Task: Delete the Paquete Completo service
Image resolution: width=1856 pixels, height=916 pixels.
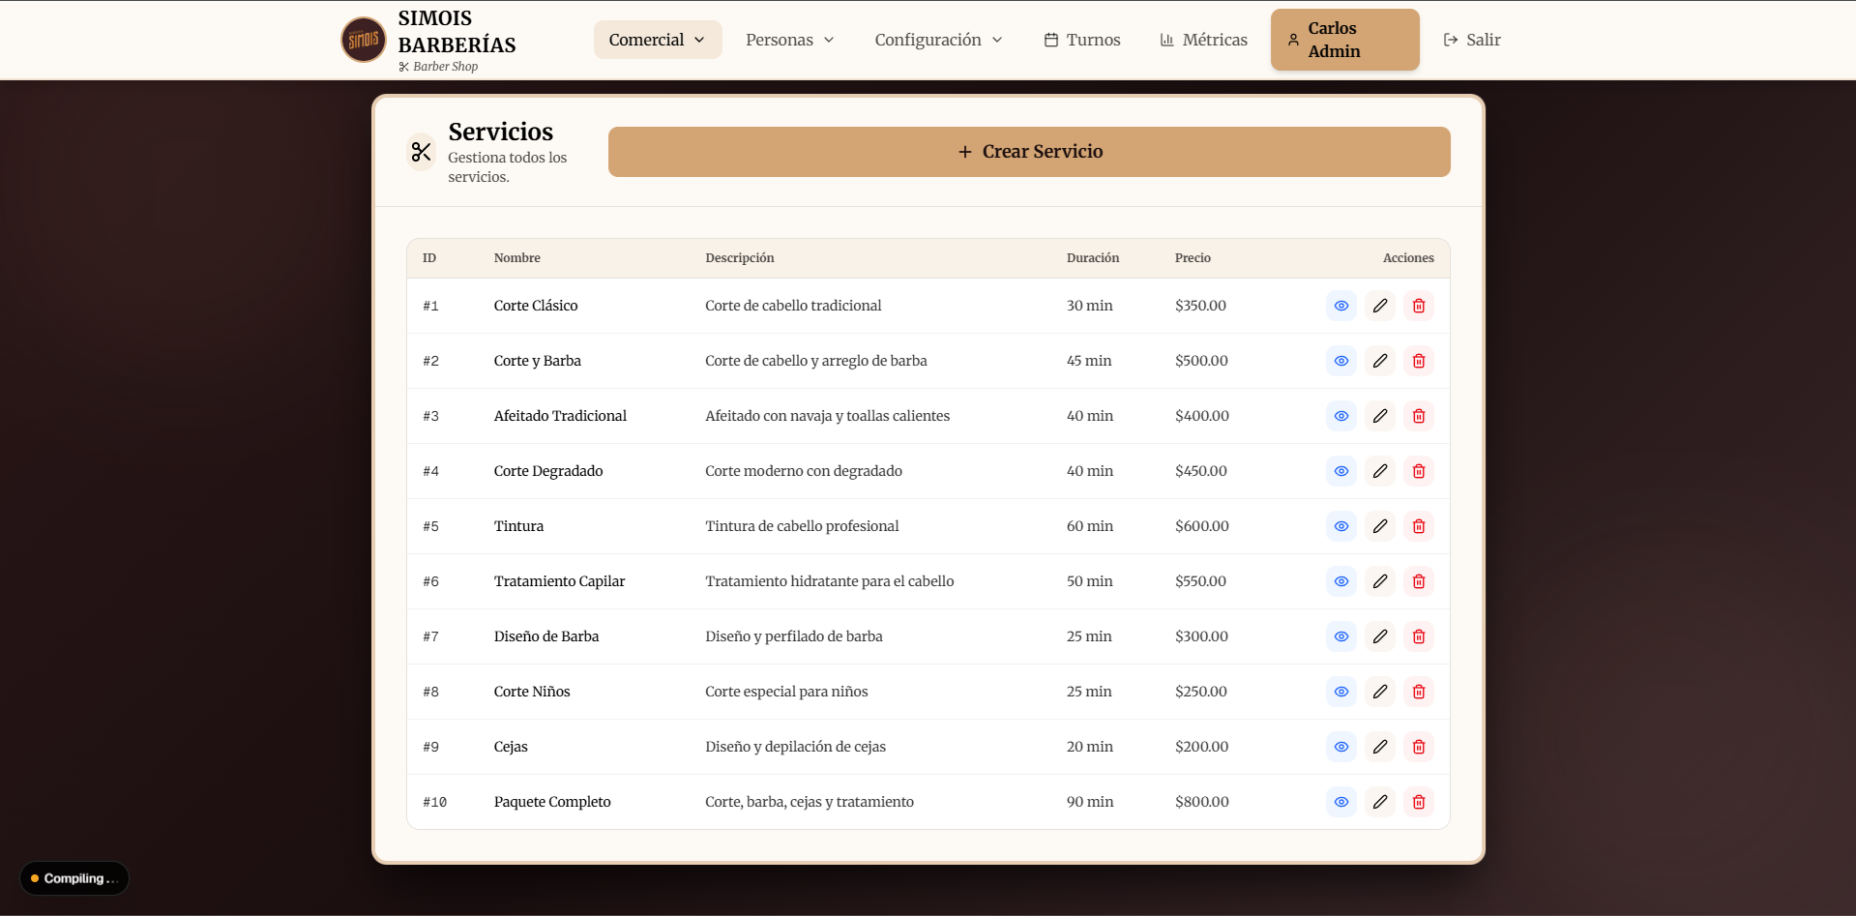Action: 1419,802
